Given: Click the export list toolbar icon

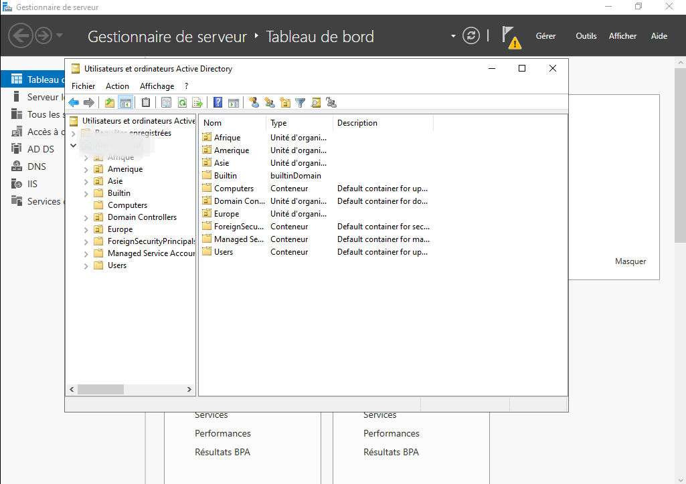Looking at the screenshot, I should click(197, 102).
